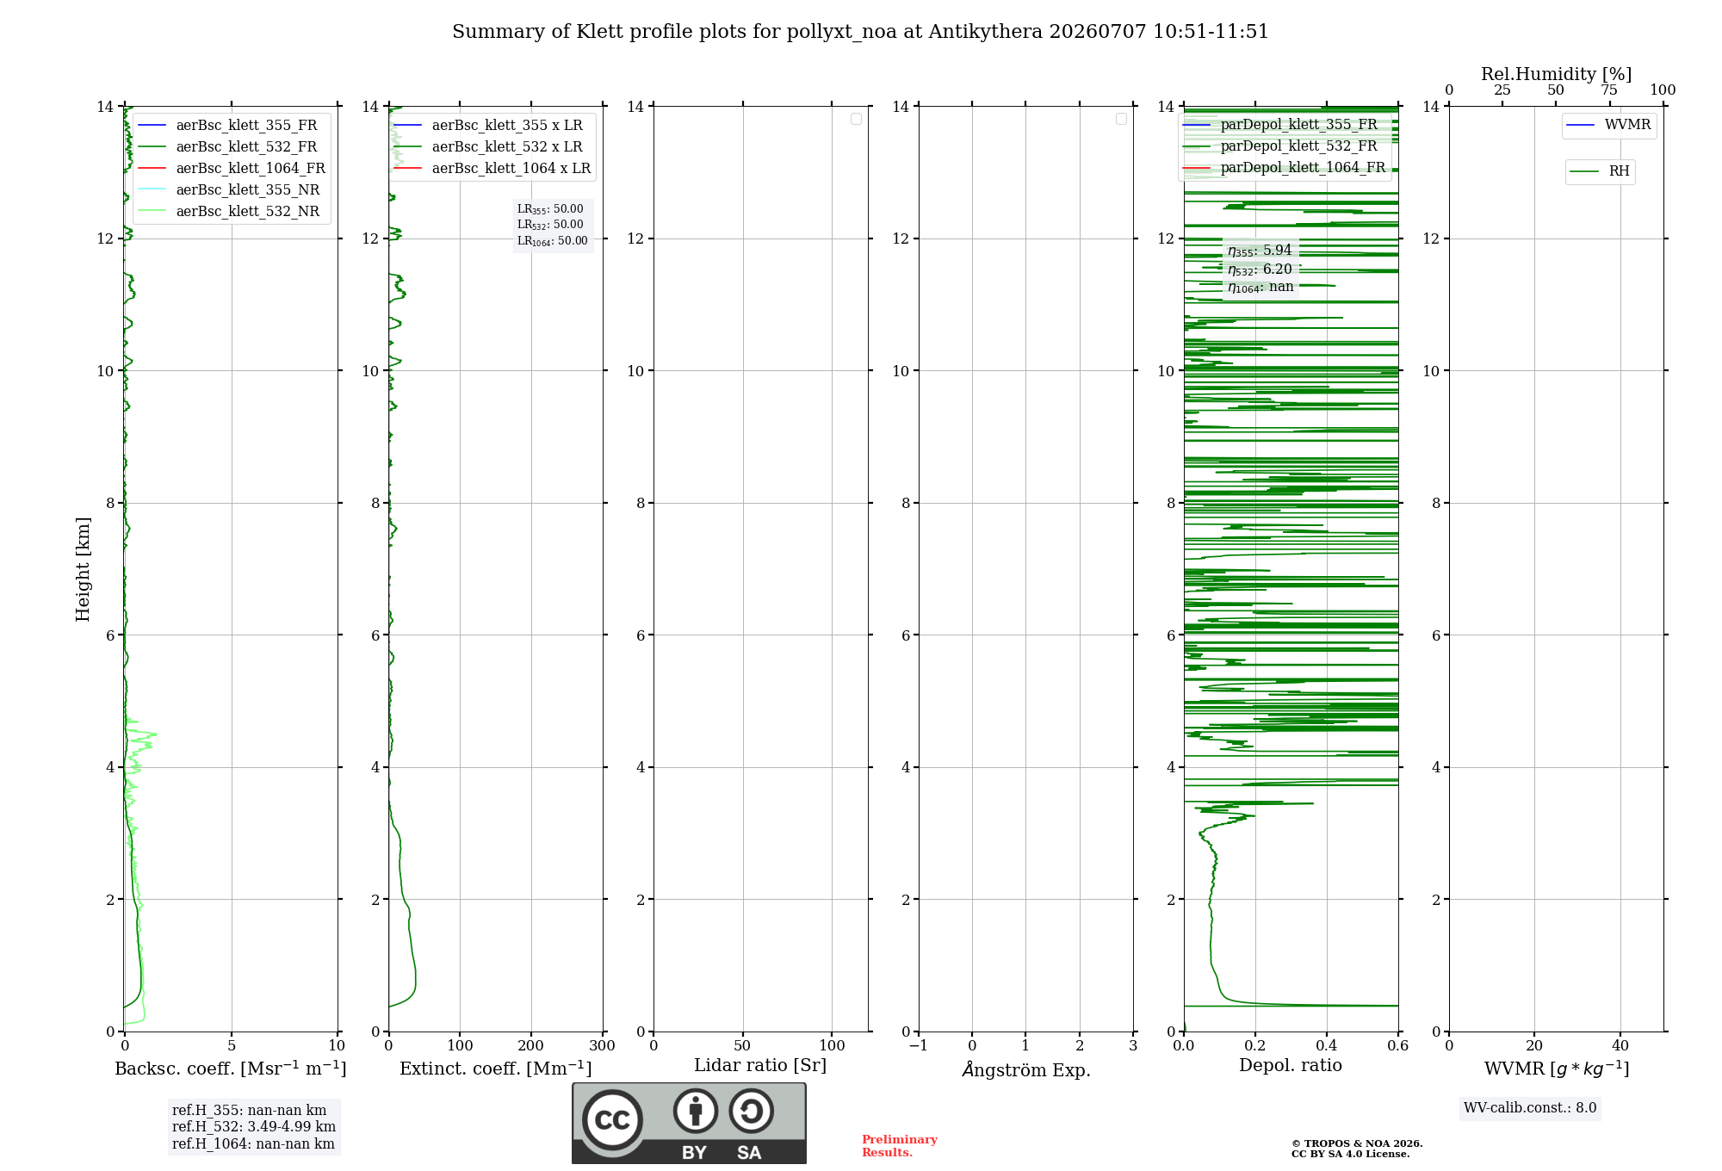Click the ref.H_532: 3.49-4.99 km text
The image size is (1722, 1171).
254,1127
